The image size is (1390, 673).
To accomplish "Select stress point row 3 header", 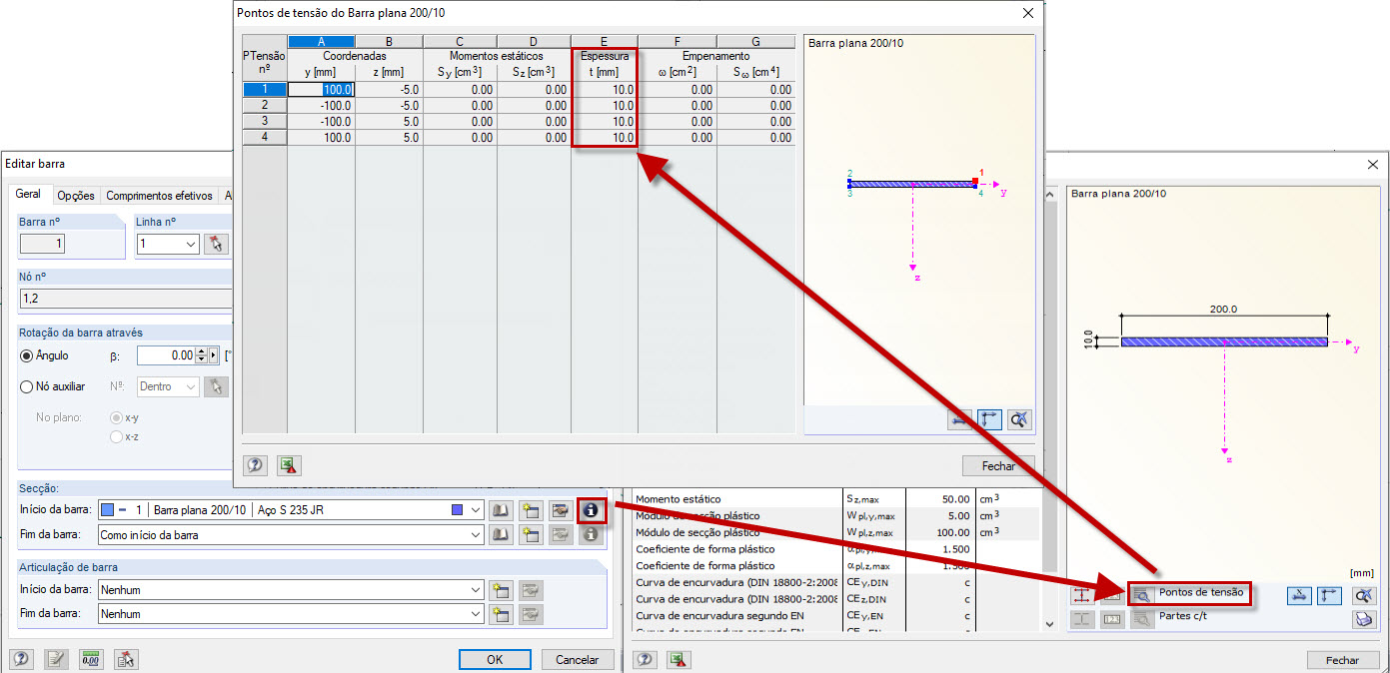I will tap(265, 121).
